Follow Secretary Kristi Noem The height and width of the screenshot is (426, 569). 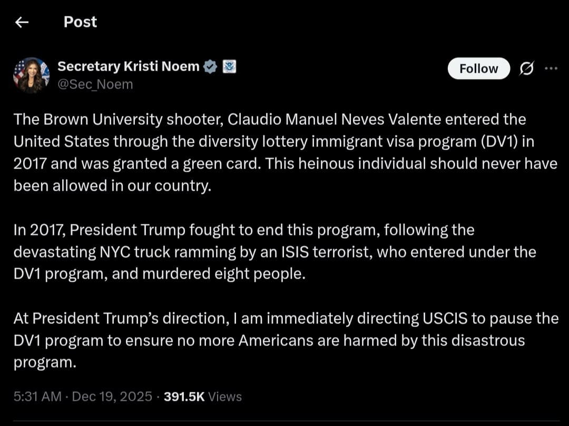click(x=478, y=68)
